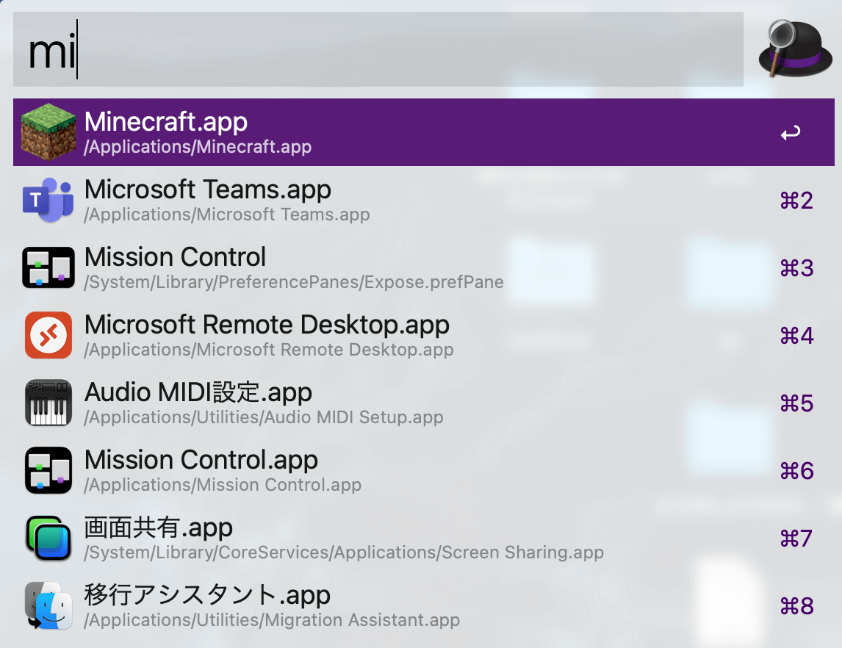Click the ⌘5 shortcut label

coord(797,404)
